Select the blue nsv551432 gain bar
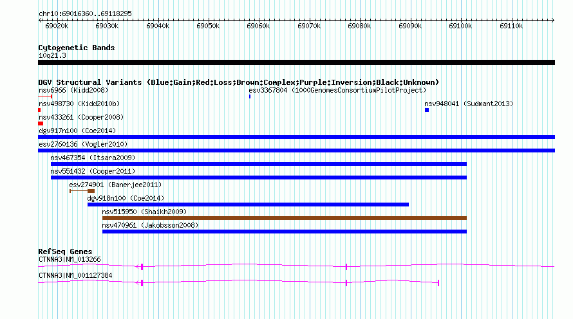The width and height of the screenshot is (573, 319). click(x=259, y=178)
